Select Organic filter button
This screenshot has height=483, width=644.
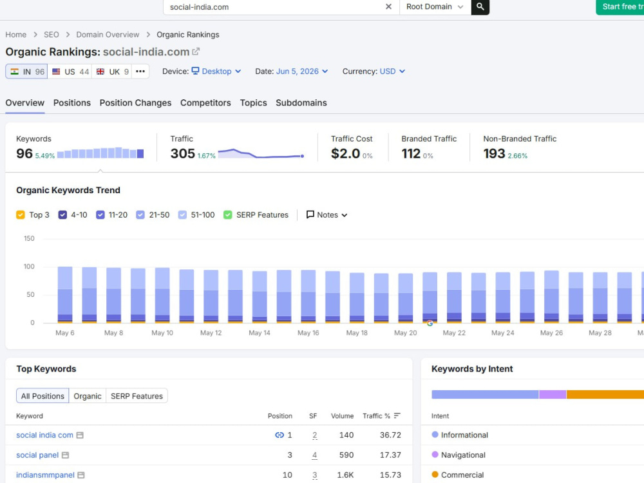click(88, 396)
